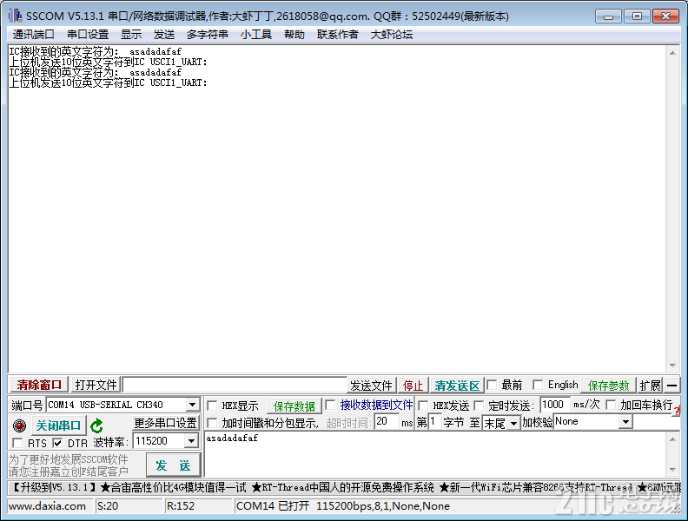Toggle the 最前 always-on-top checkbox

coord(492,385)
